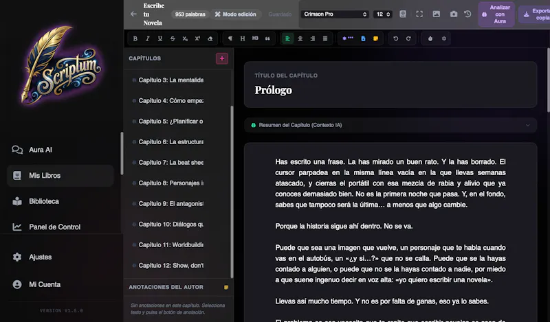Expand Resumen del Capítulo (Contexto IA)
The image size is (550, 322).
click(x=390, y=125)
